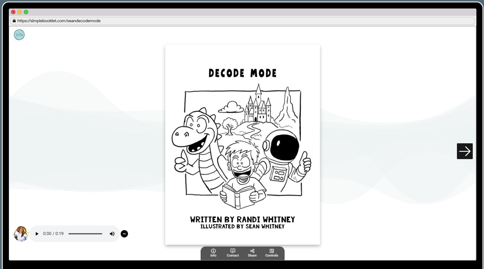Click 'Written by Randi Whitney' text
484x269 pixels.
[242, 219]
